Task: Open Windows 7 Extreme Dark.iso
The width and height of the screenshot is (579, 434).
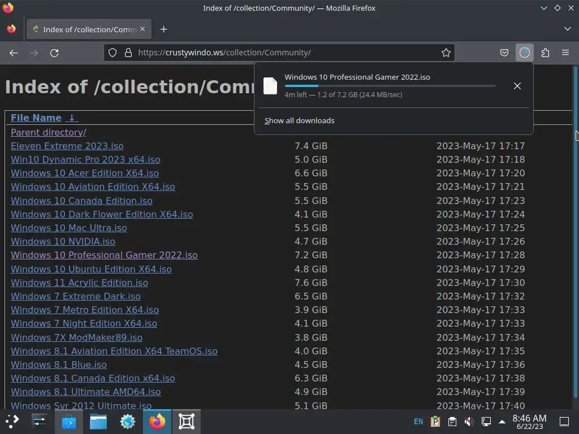Action: coord(76,296)
